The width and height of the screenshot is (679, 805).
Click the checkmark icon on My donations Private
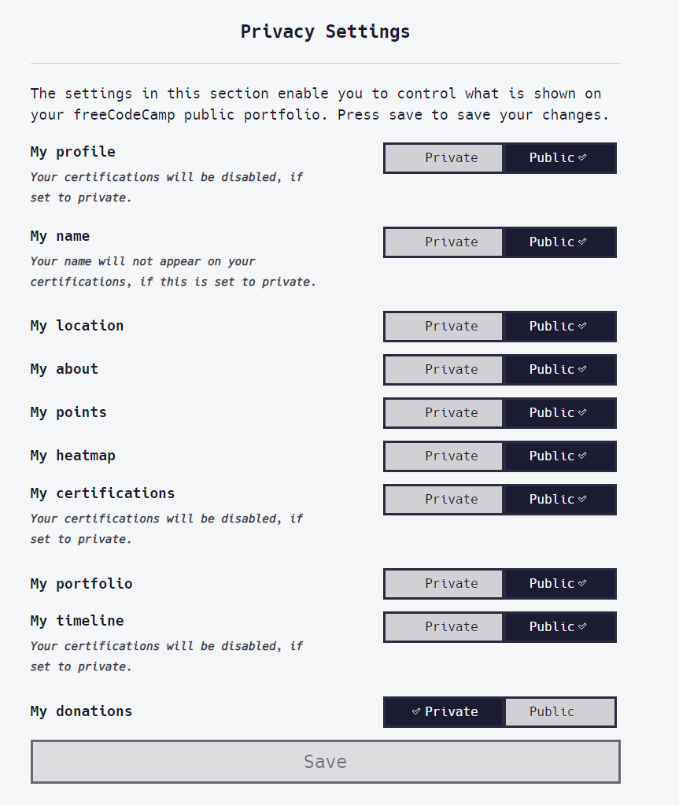(417, 711)
